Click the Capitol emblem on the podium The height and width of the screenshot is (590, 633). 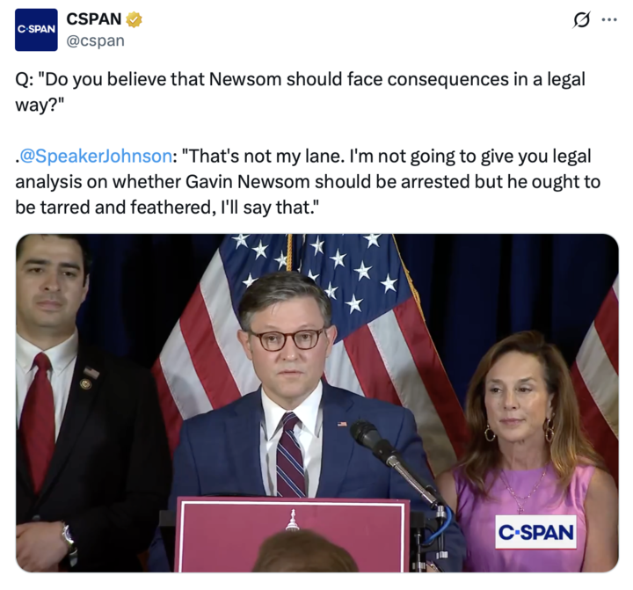pyautogui.click(x=292, y=521)
